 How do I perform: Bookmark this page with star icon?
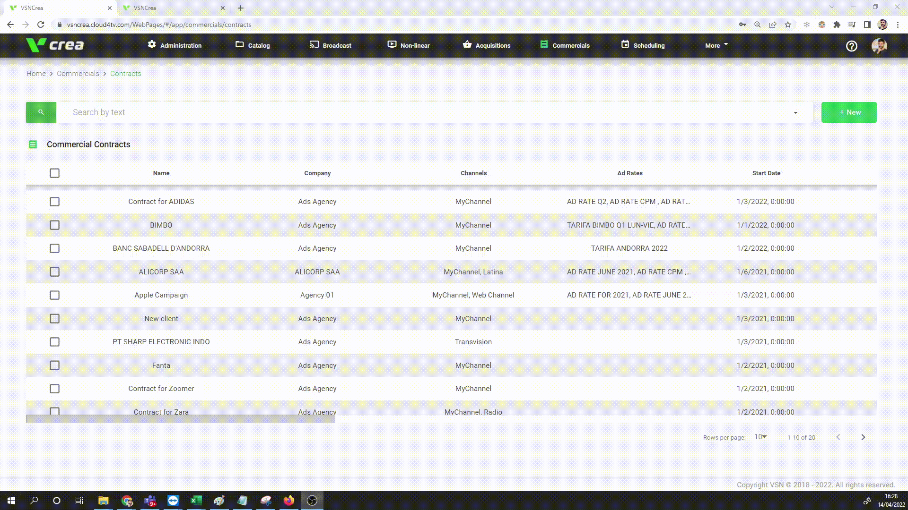tap(788, 25)
